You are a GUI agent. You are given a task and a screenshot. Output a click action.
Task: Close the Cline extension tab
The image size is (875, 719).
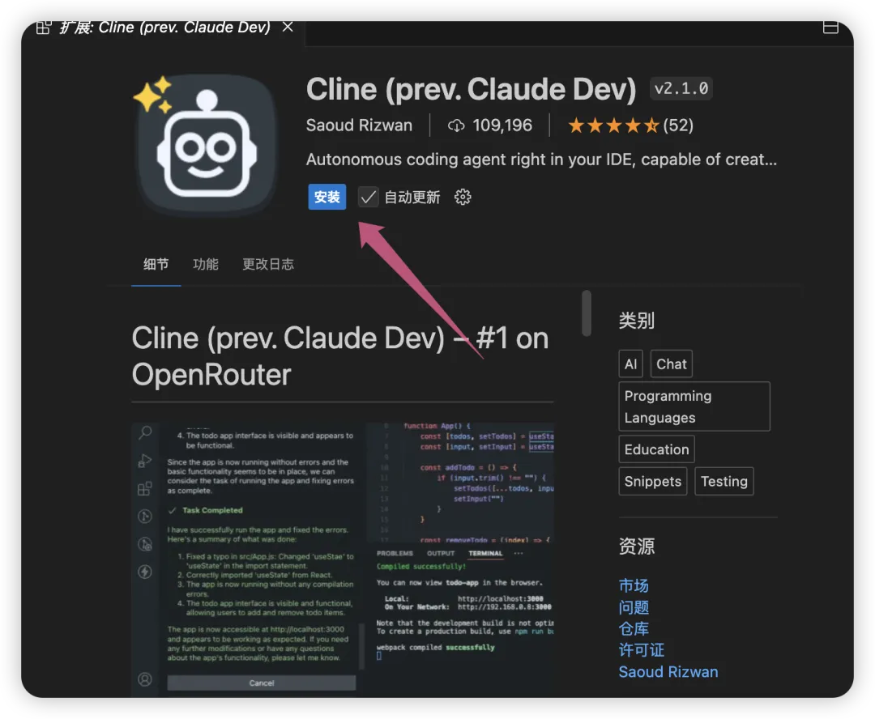coord(288,27)
